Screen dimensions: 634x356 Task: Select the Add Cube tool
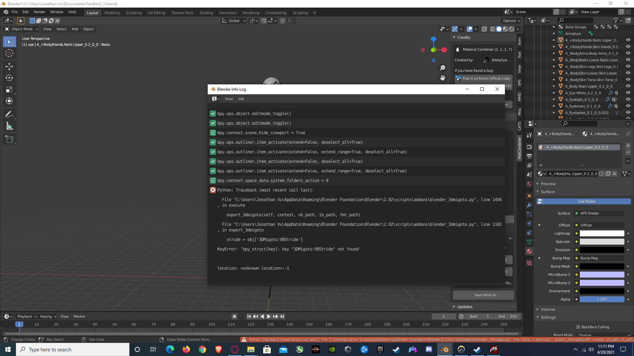9,139
